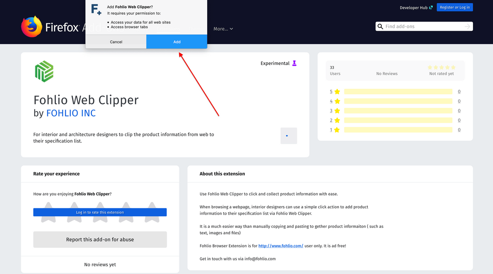This screenshot has width=493, height=274.
Task: Click the count 0 for 4 stars
Action: (x=459, y=101)
